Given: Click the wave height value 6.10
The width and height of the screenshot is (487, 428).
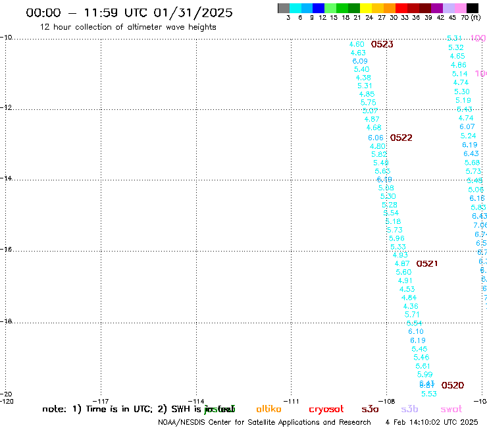Looking at the screenshot, I should point(416,331).
